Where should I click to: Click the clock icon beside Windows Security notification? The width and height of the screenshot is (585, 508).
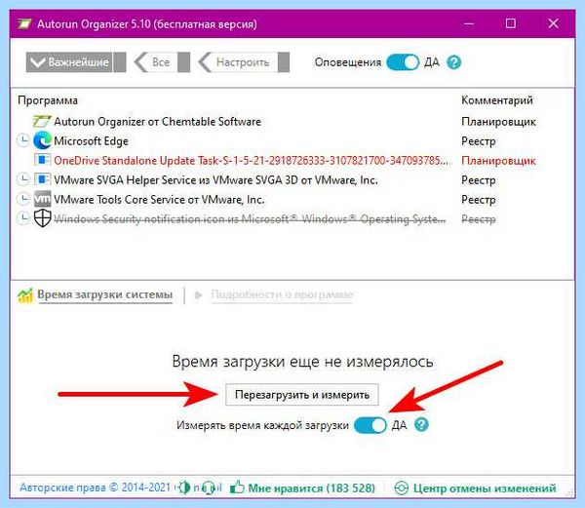[x=23, y=218]
